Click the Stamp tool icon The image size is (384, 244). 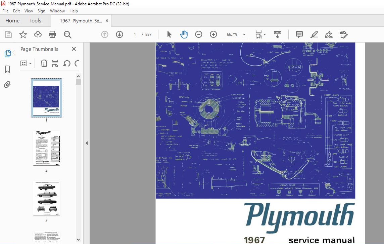pos(344,34)
